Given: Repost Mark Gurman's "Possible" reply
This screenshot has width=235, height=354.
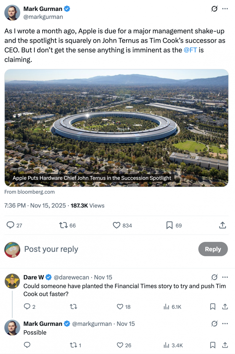Looking at the screenshot, I should pyautogui.click(x=74, y=345).
